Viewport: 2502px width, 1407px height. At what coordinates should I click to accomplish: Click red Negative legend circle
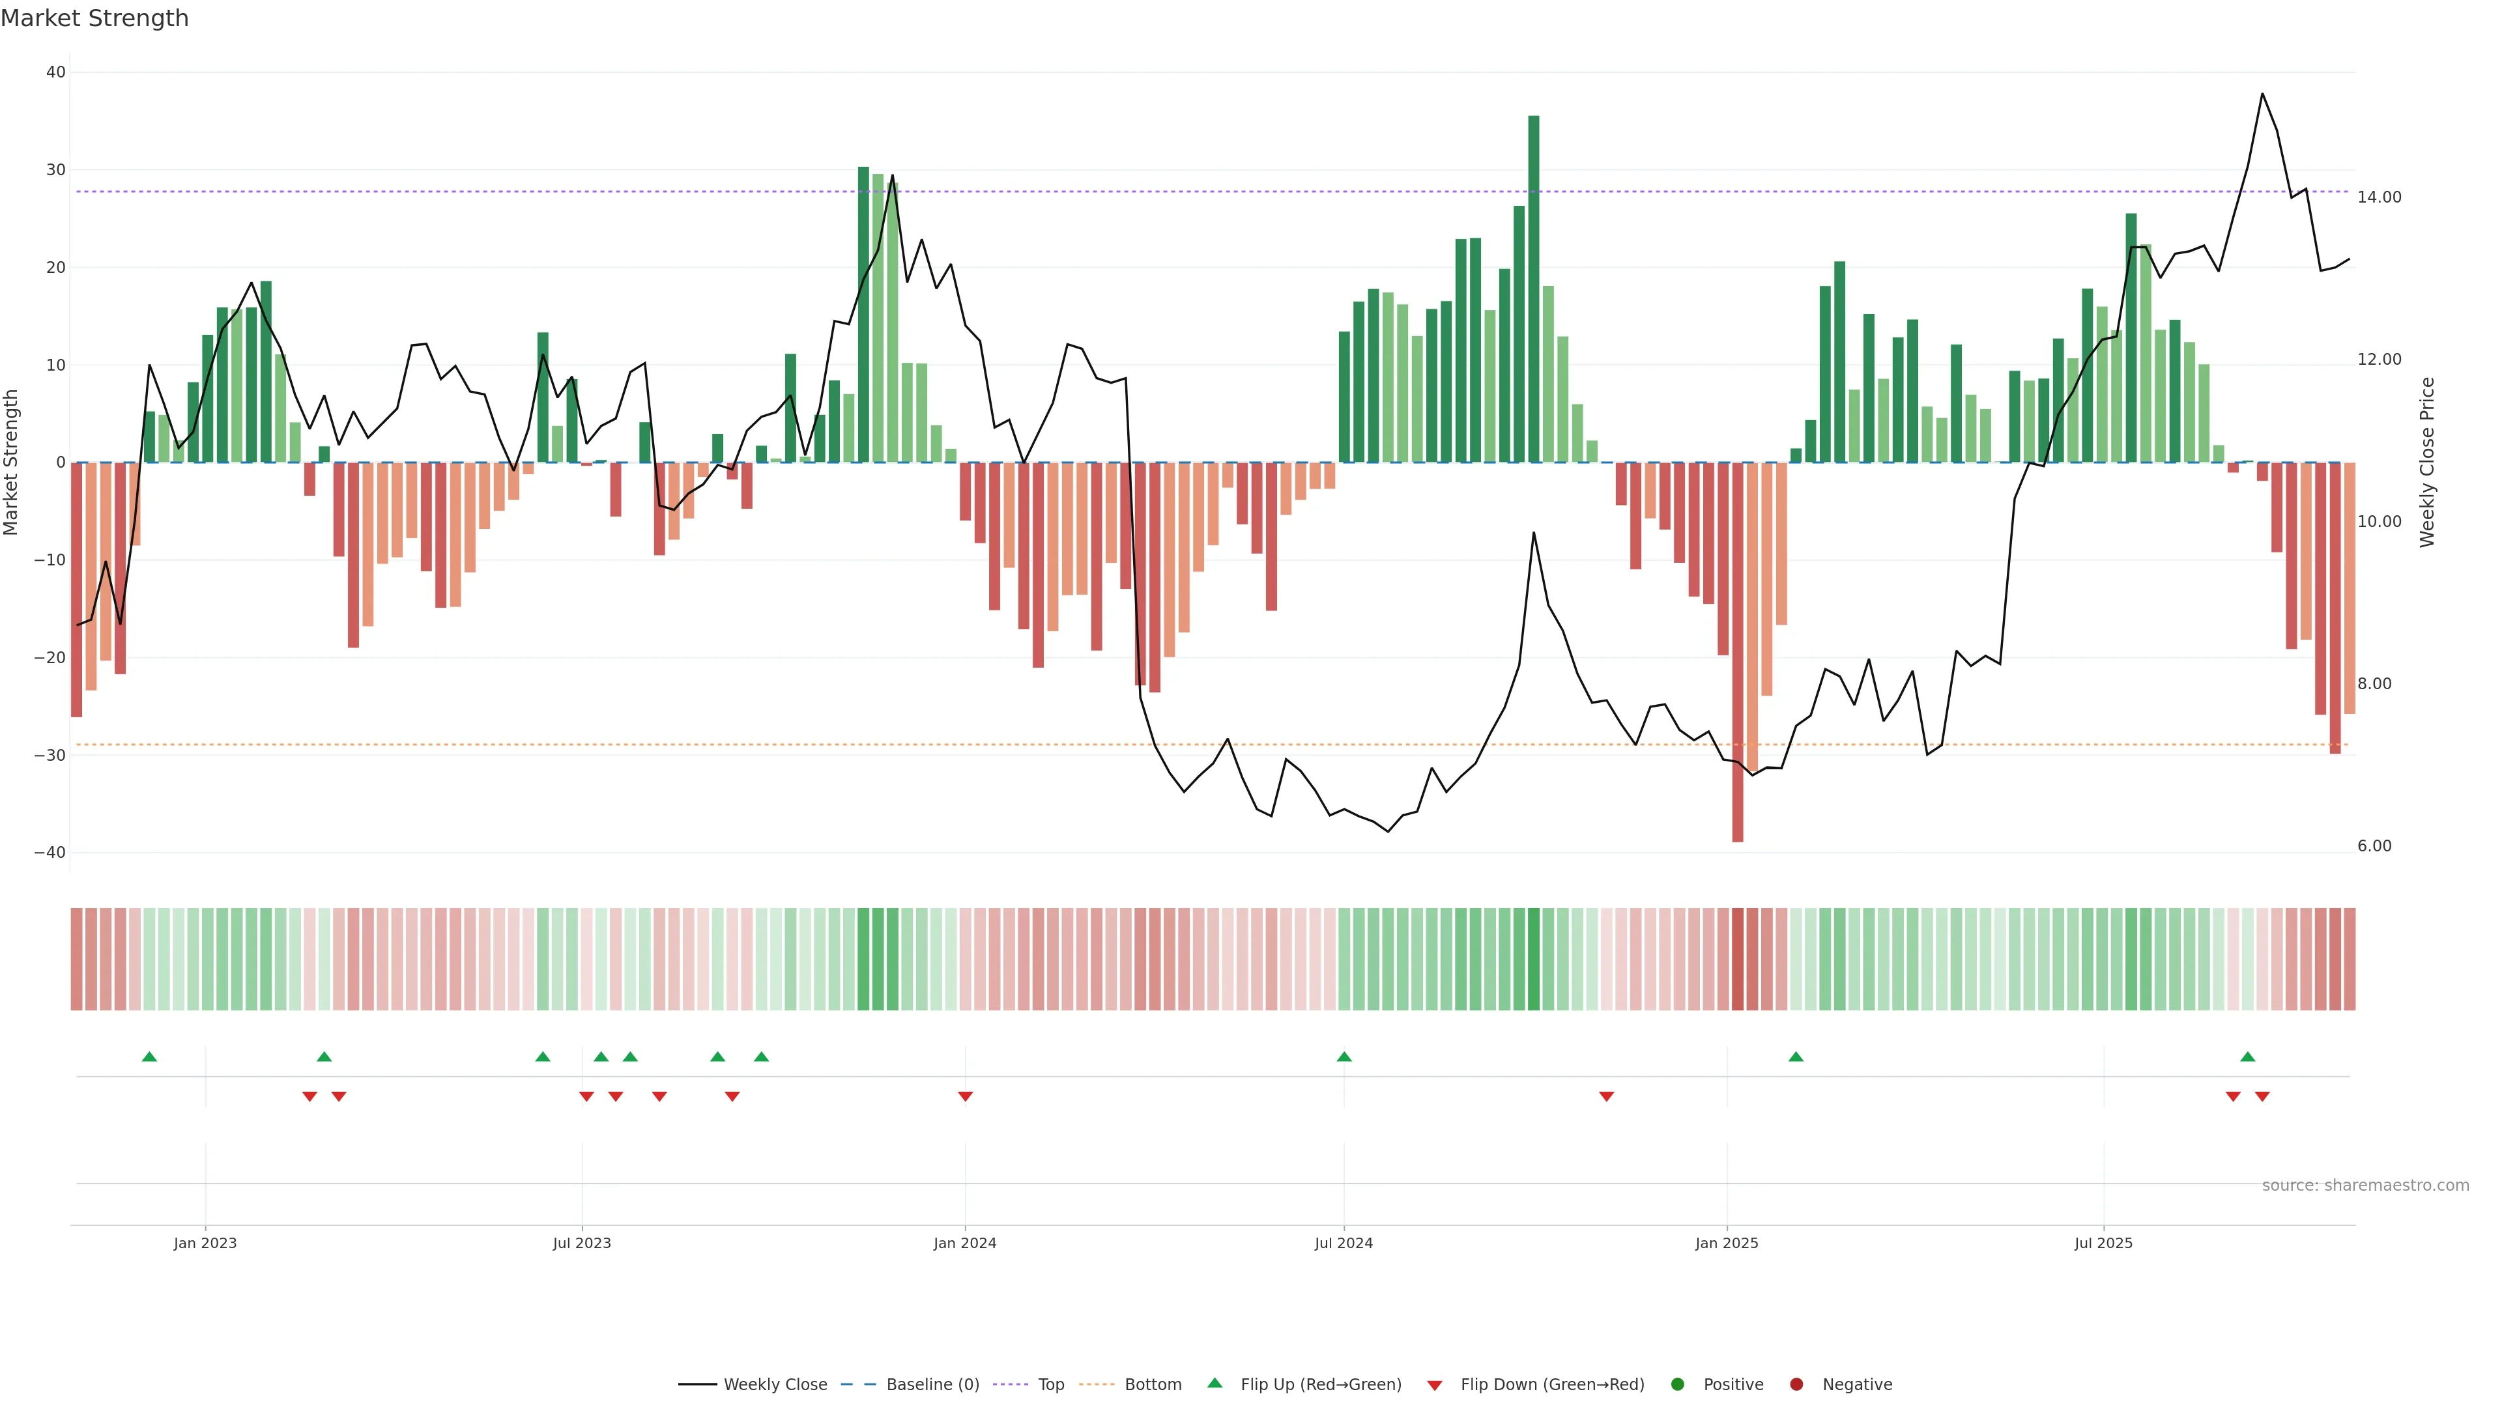pyautogui.click(x=1796, y=1385)
